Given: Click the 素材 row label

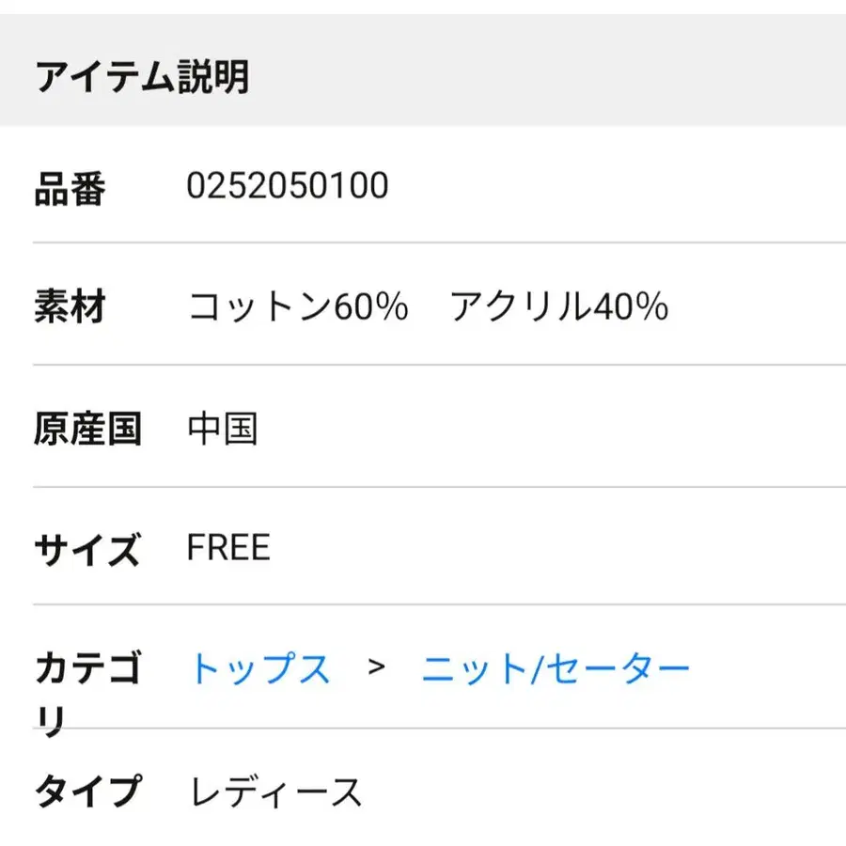Looking at the screenshot, I should click(70, 307).
